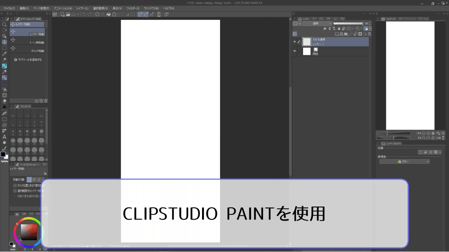Click the レイヤー1 layer thumbnail
Viewport: 449px width, 252px height.
click(307, 42)
